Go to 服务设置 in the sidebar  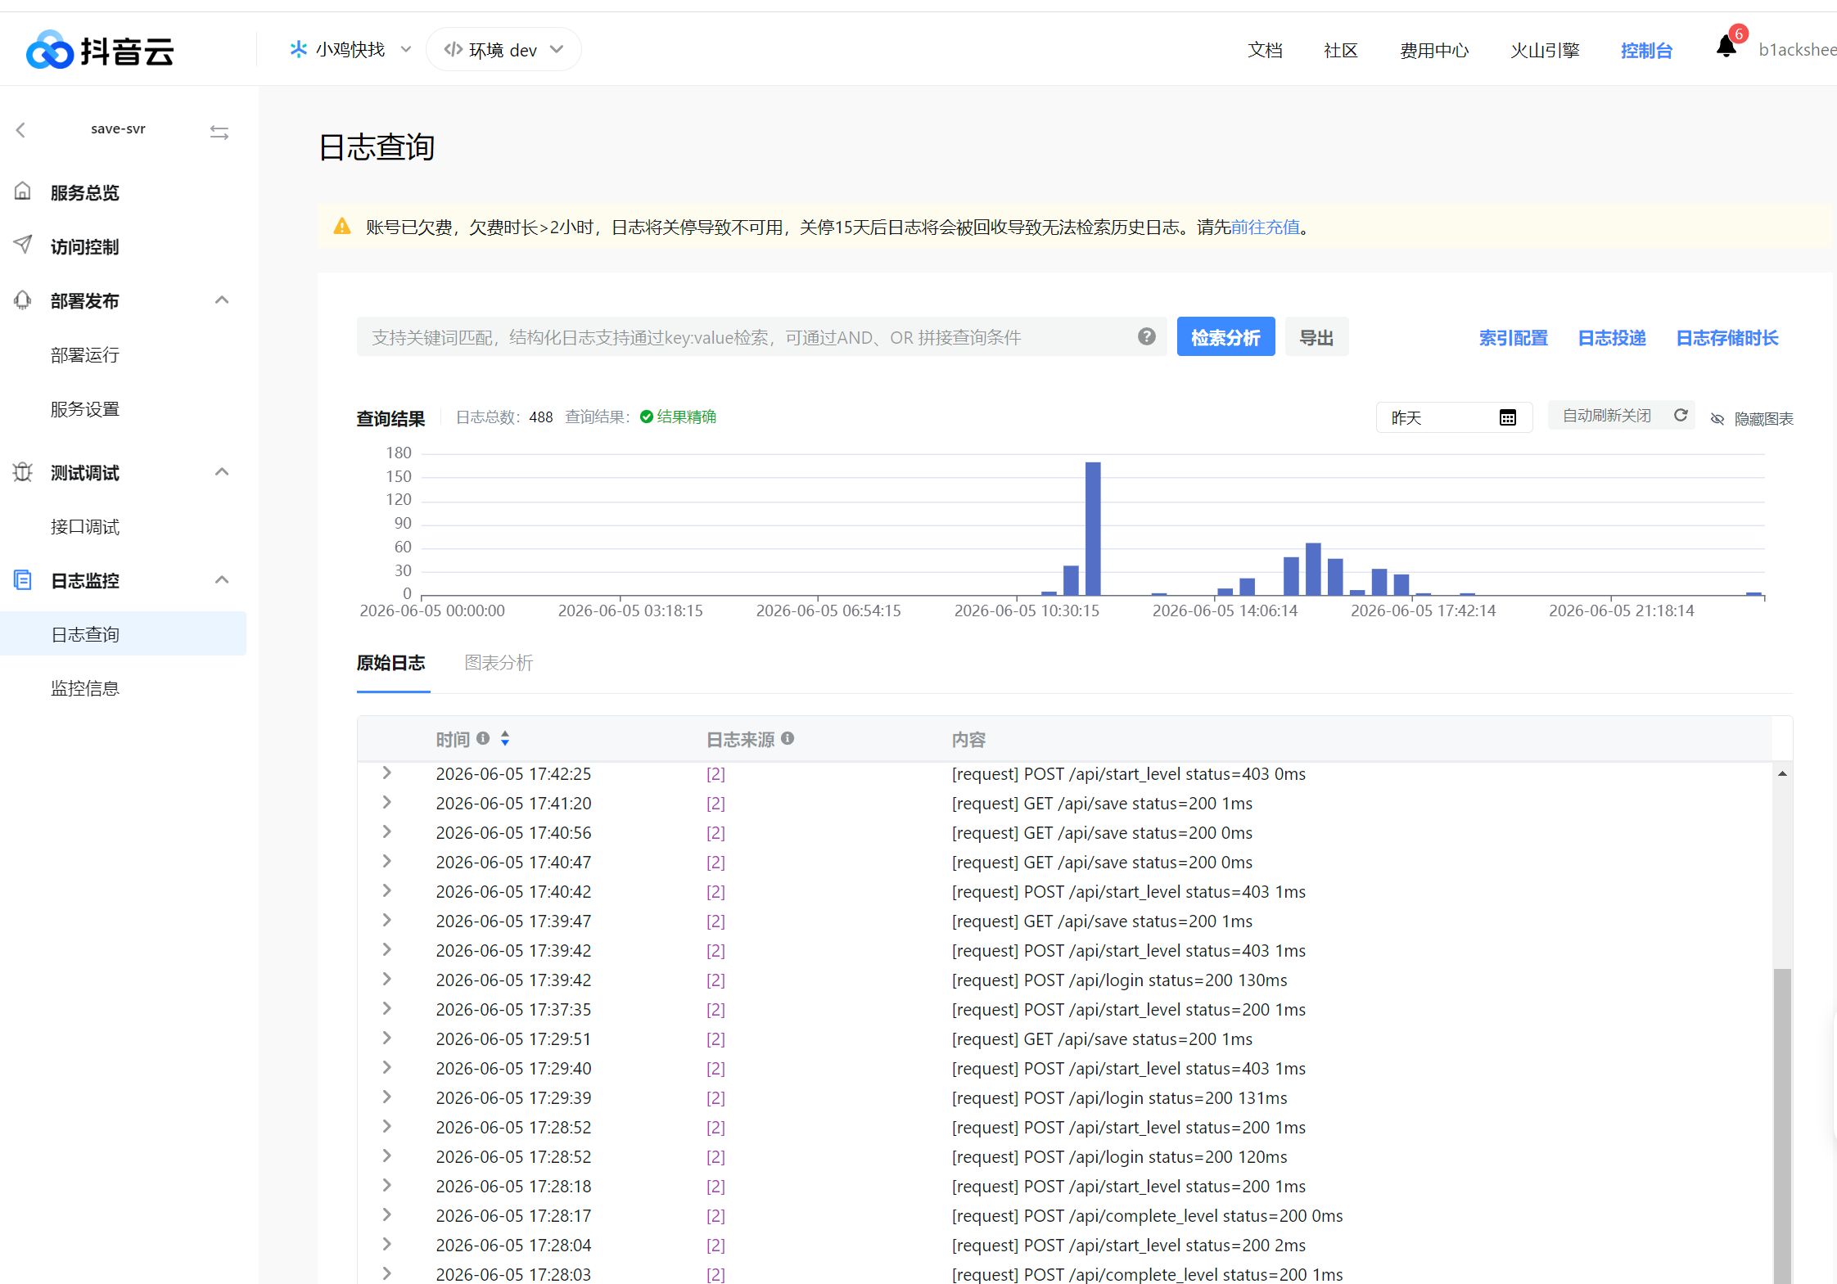click(85, 408)
